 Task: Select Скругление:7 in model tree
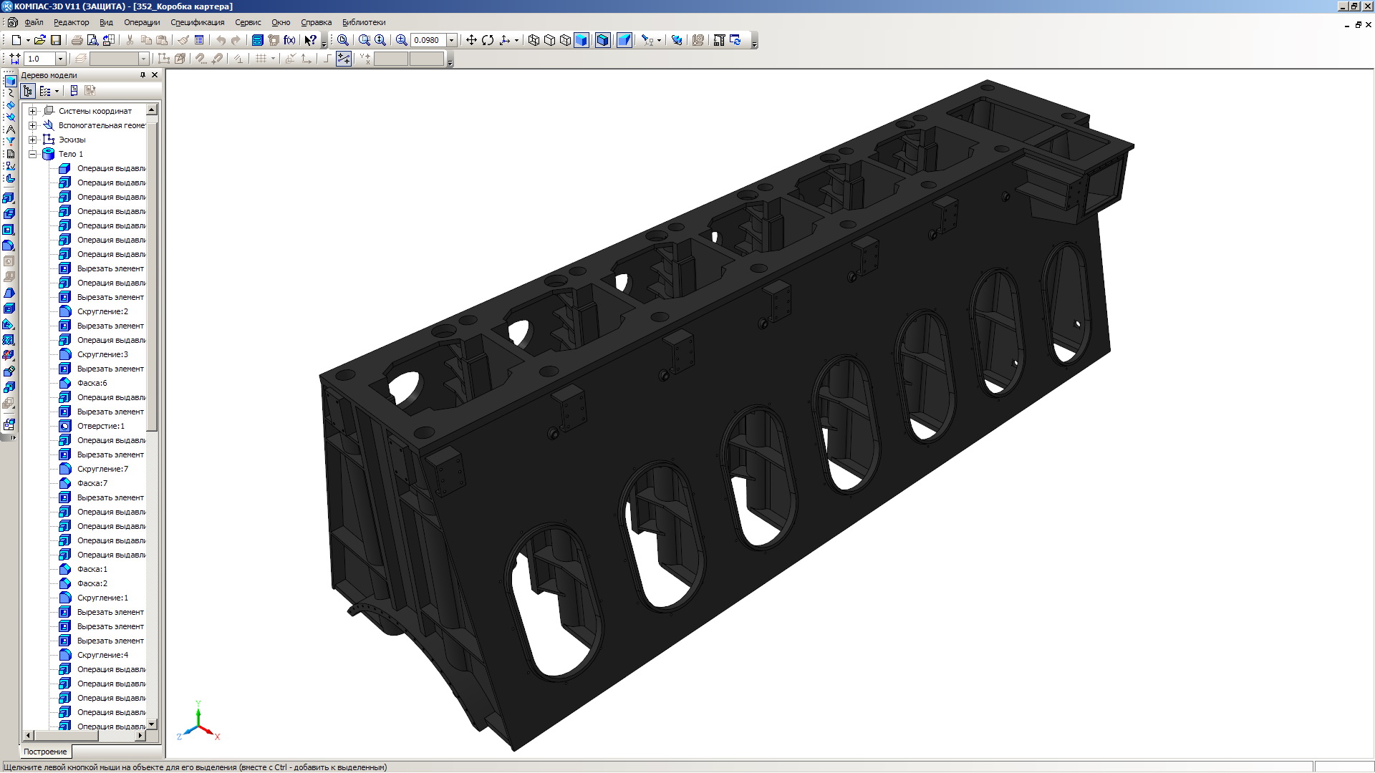[102, 469]
